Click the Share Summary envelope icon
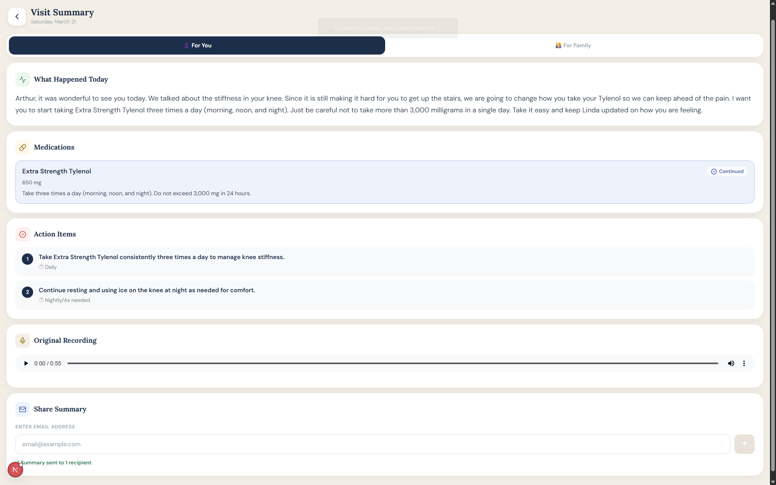The height and width of the screenshot is (485, 776). [x=23, y=409]
